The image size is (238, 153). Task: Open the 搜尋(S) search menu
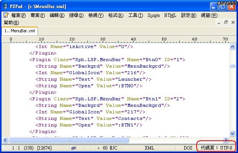click(x=76, y=15)
